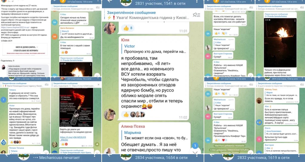Open the Molotov cocktail infographic image
Screen dimensions: 305x162
[x=76, y=107]
